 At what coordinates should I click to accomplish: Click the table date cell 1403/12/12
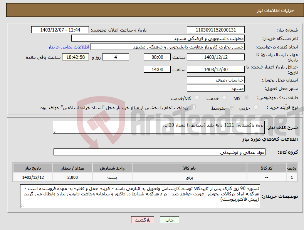click(33, 177)
